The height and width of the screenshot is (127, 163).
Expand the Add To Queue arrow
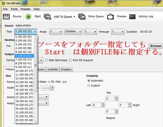74,17
